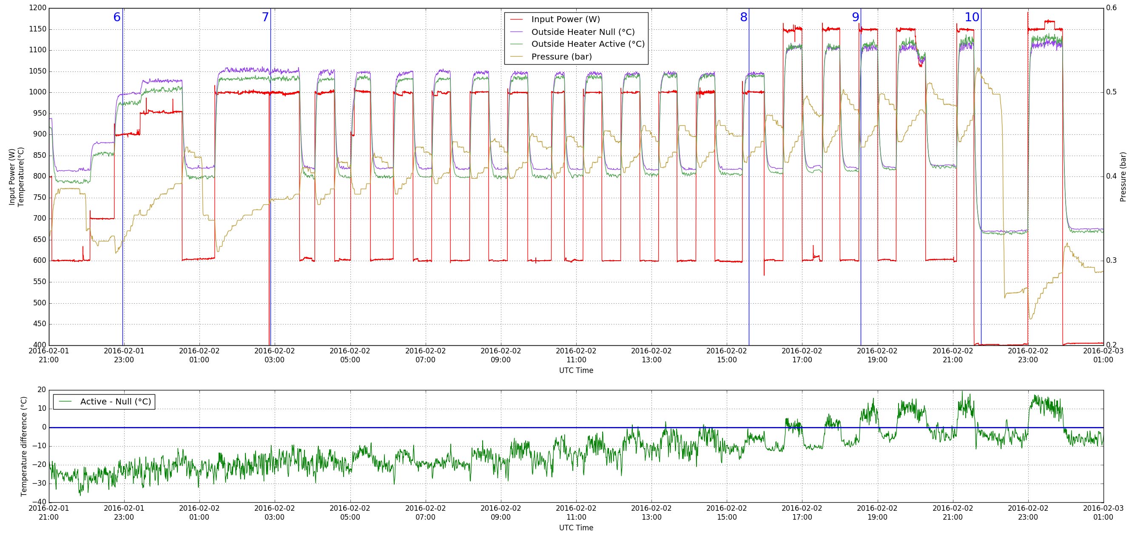Click the 'Pressure (bar)' legend entry

click(561, 57)
